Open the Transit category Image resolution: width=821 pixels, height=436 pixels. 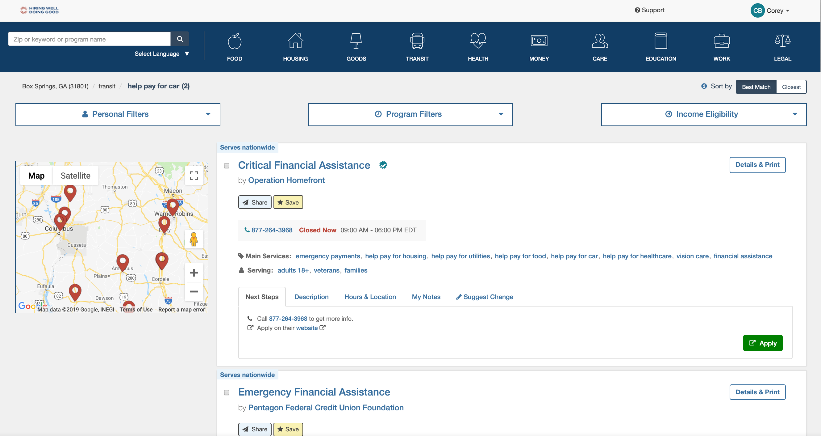(417, 47)
